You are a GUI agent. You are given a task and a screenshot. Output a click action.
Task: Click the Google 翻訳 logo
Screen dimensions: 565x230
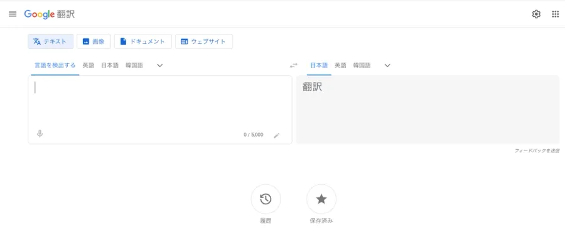[50, 14]
